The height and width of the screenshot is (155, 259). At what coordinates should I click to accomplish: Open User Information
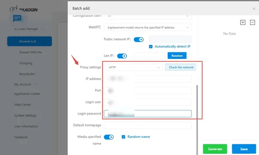point(26,127)
